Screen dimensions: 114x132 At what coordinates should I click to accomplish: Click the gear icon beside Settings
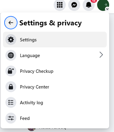[11, 40]
